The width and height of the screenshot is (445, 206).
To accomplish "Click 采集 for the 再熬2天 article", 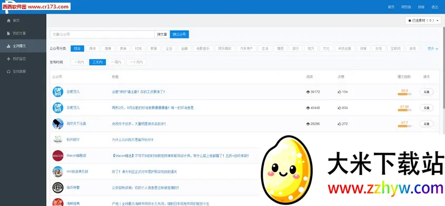I will point(427,108).
